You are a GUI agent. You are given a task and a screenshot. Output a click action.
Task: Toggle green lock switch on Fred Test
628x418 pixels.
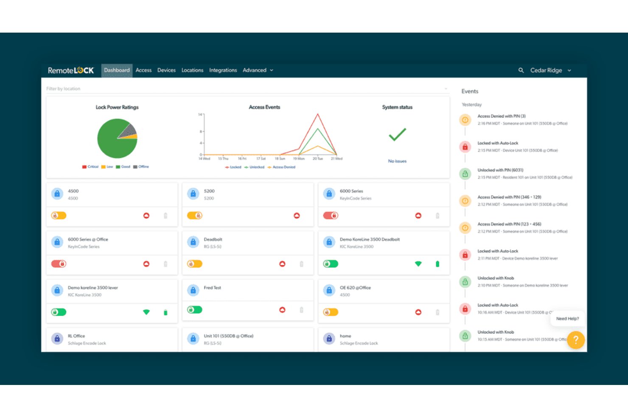(x=195, y=310)
